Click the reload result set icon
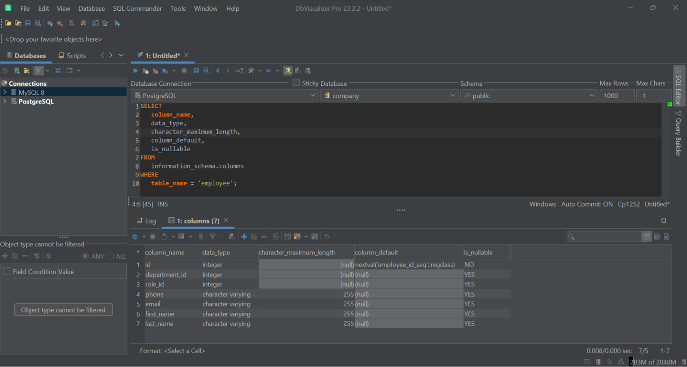This screenshot has width=687, height=367. click(135, 236)
